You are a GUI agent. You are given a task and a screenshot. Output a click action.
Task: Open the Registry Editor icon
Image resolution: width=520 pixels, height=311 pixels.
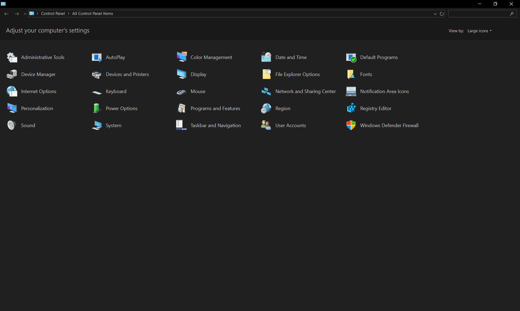tap(351, 108)
